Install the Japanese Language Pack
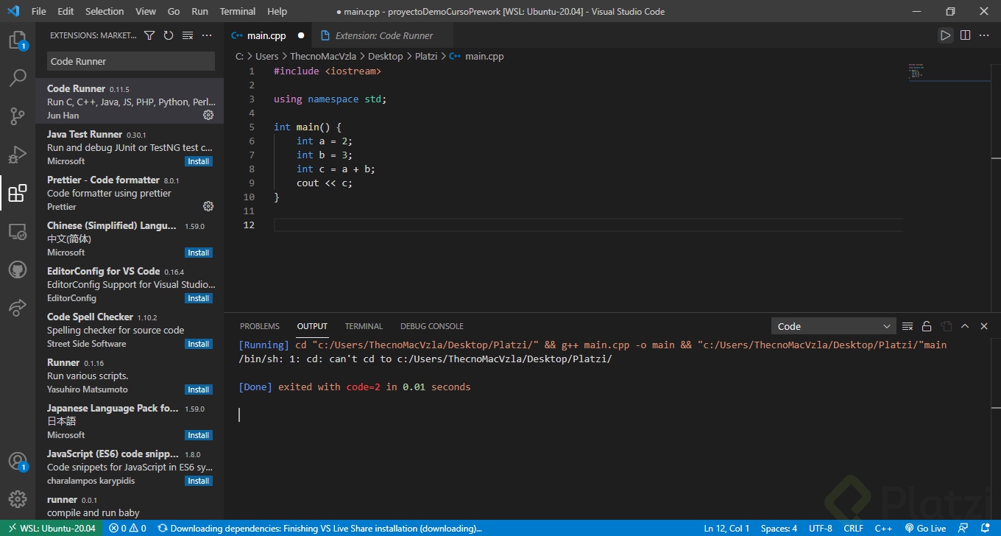Screen dimensions: 1001x536 point(199,435)
